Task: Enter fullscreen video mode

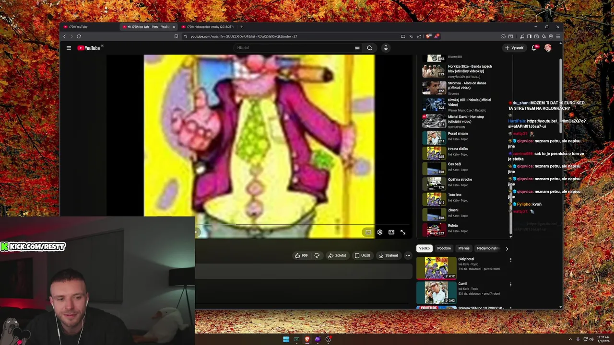Action: 403,232
